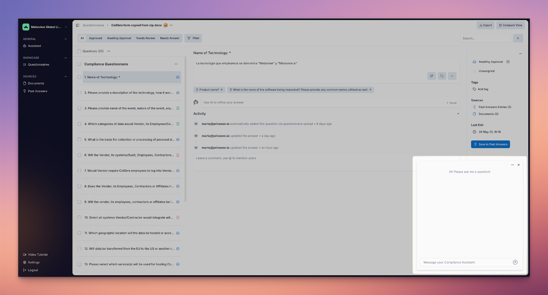This screenshot has height=295, width=548.
Task: Switch to the Needs Review tab
Action: pyautogui.click(x=146, y=38)
